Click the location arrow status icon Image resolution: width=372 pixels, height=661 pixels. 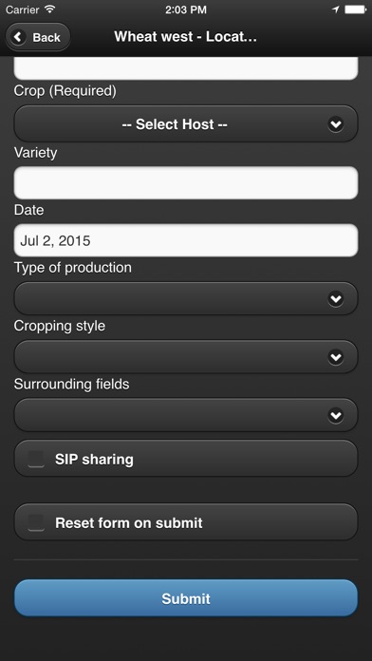click(336, 9)
